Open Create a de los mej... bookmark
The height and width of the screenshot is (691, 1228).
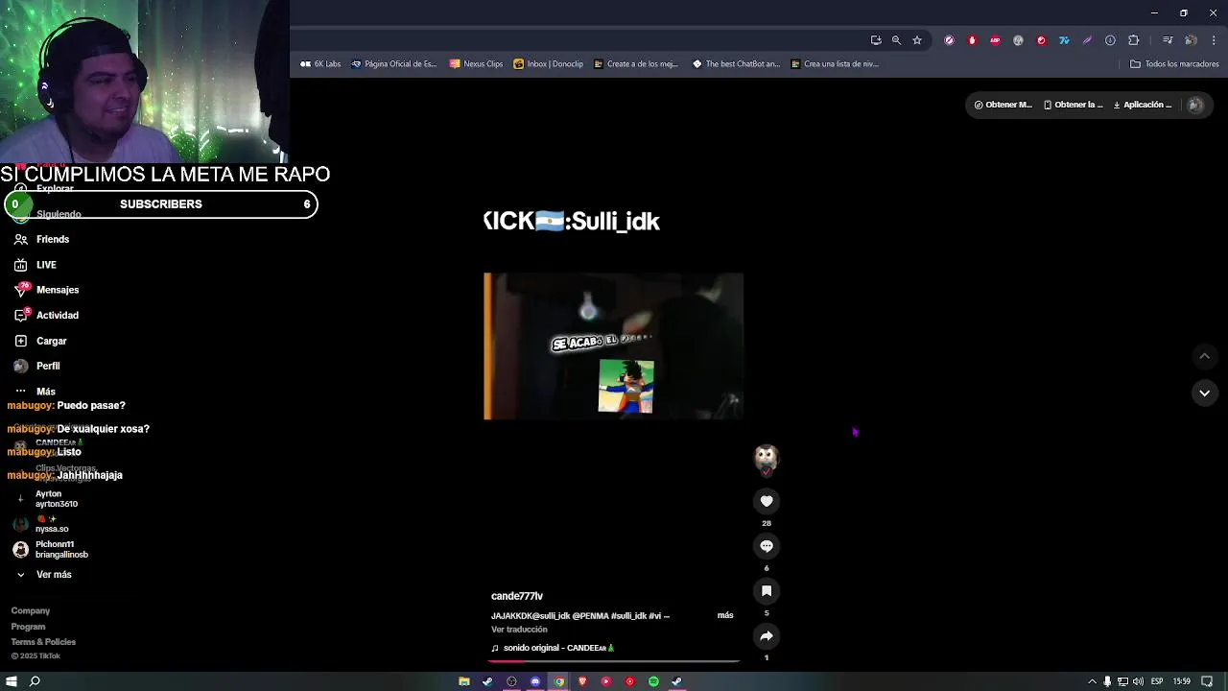635,64
